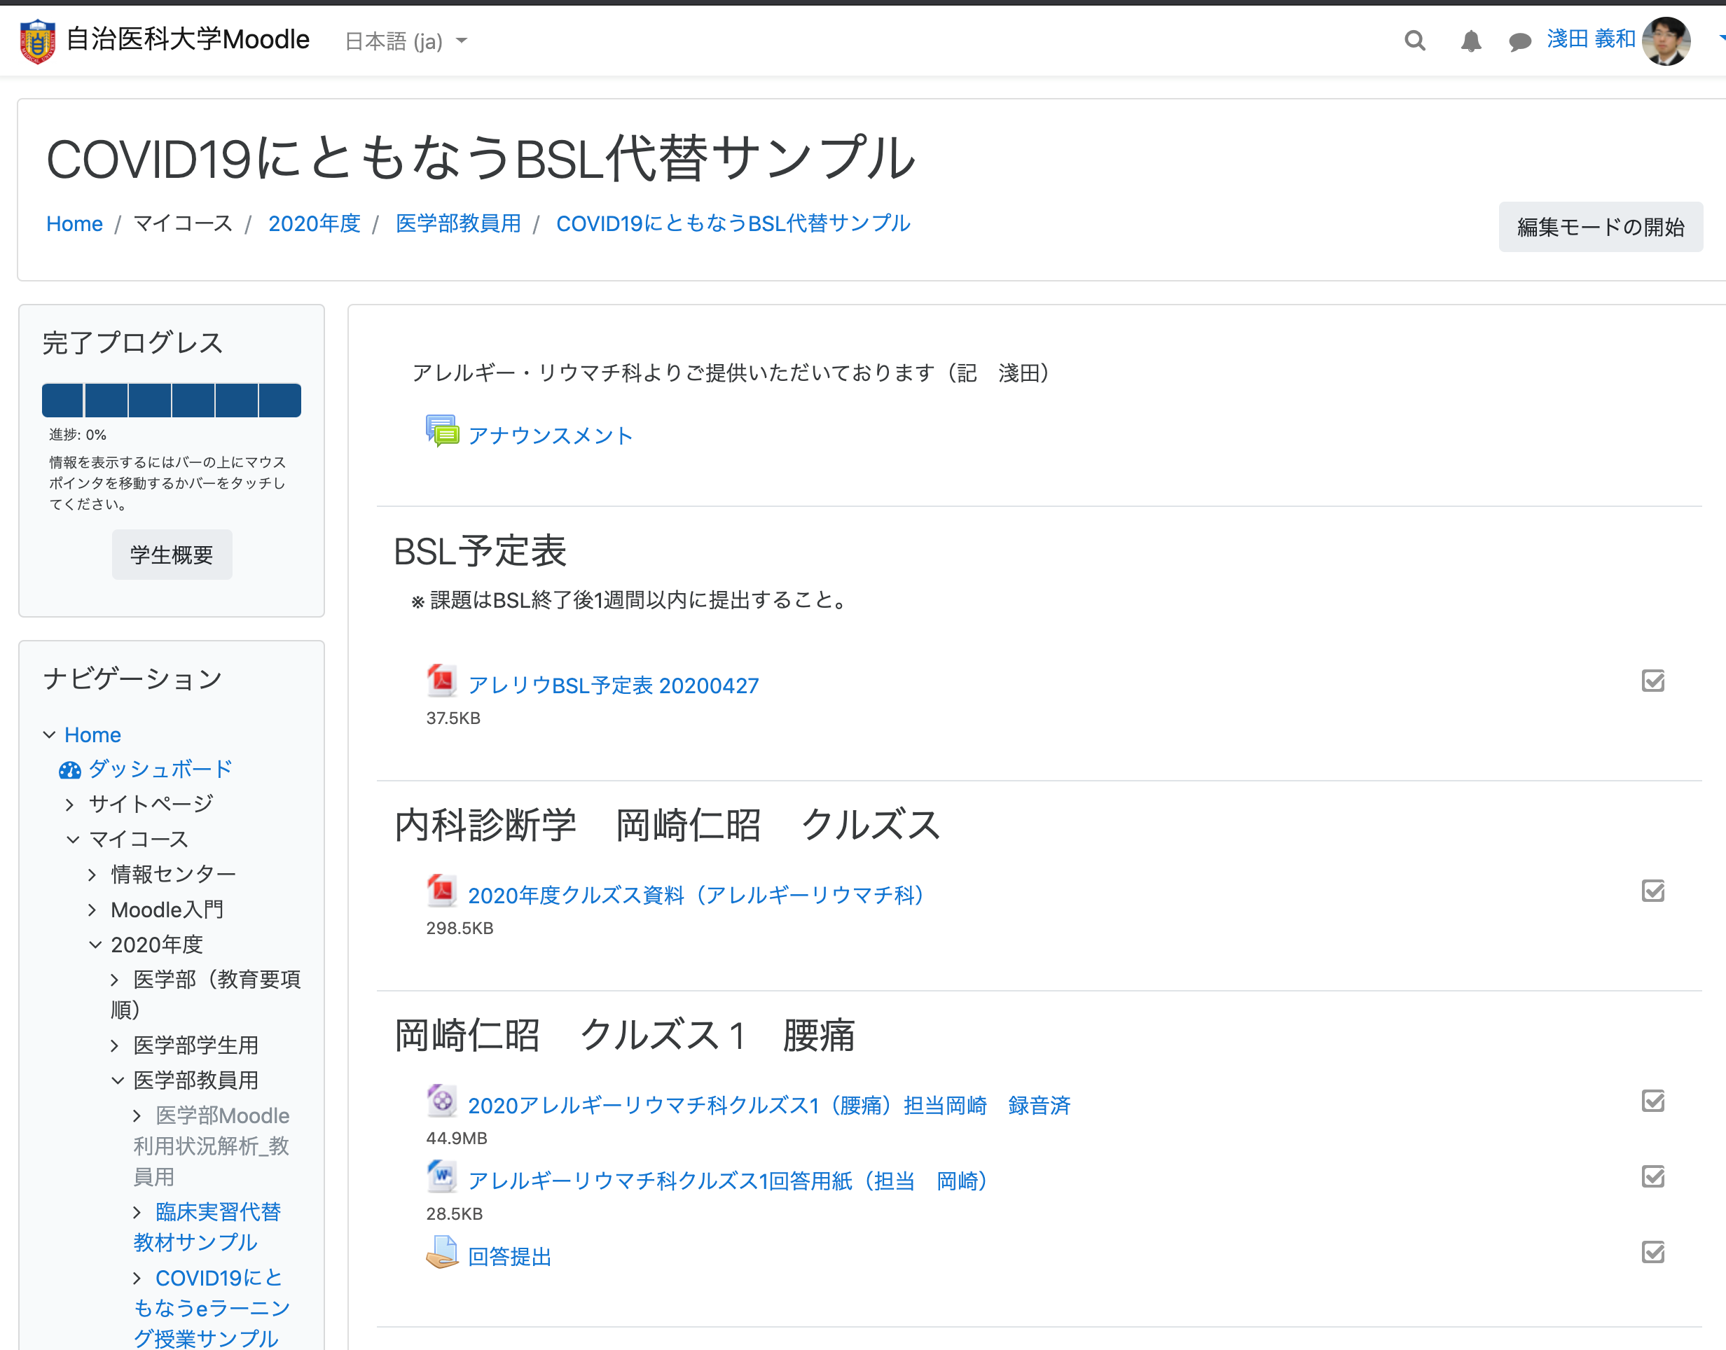
Task: Click the university logo in header
Action: (x=37, y=41)
